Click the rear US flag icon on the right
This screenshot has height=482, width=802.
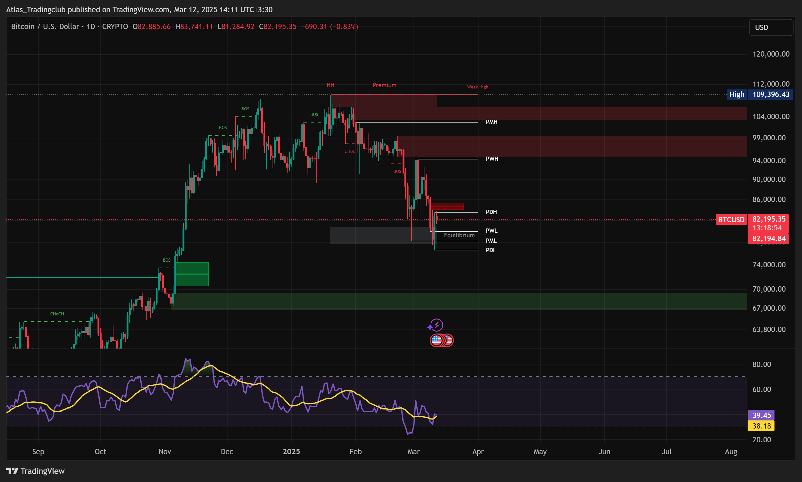pyautogui.click(x=449, y=340)
